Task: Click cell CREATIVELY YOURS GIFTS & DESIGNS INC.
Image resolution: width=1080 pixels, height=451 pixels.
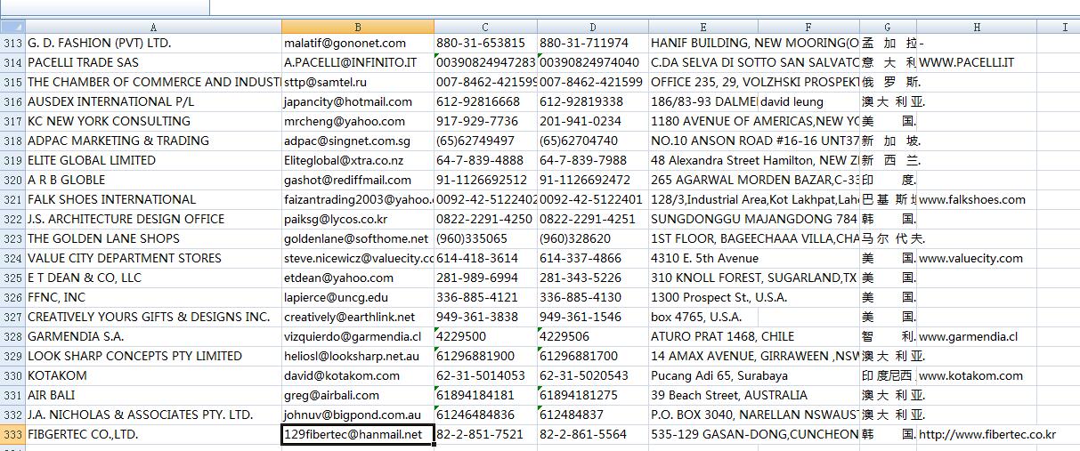Action: pyautogui.click(x=154, y=317)
